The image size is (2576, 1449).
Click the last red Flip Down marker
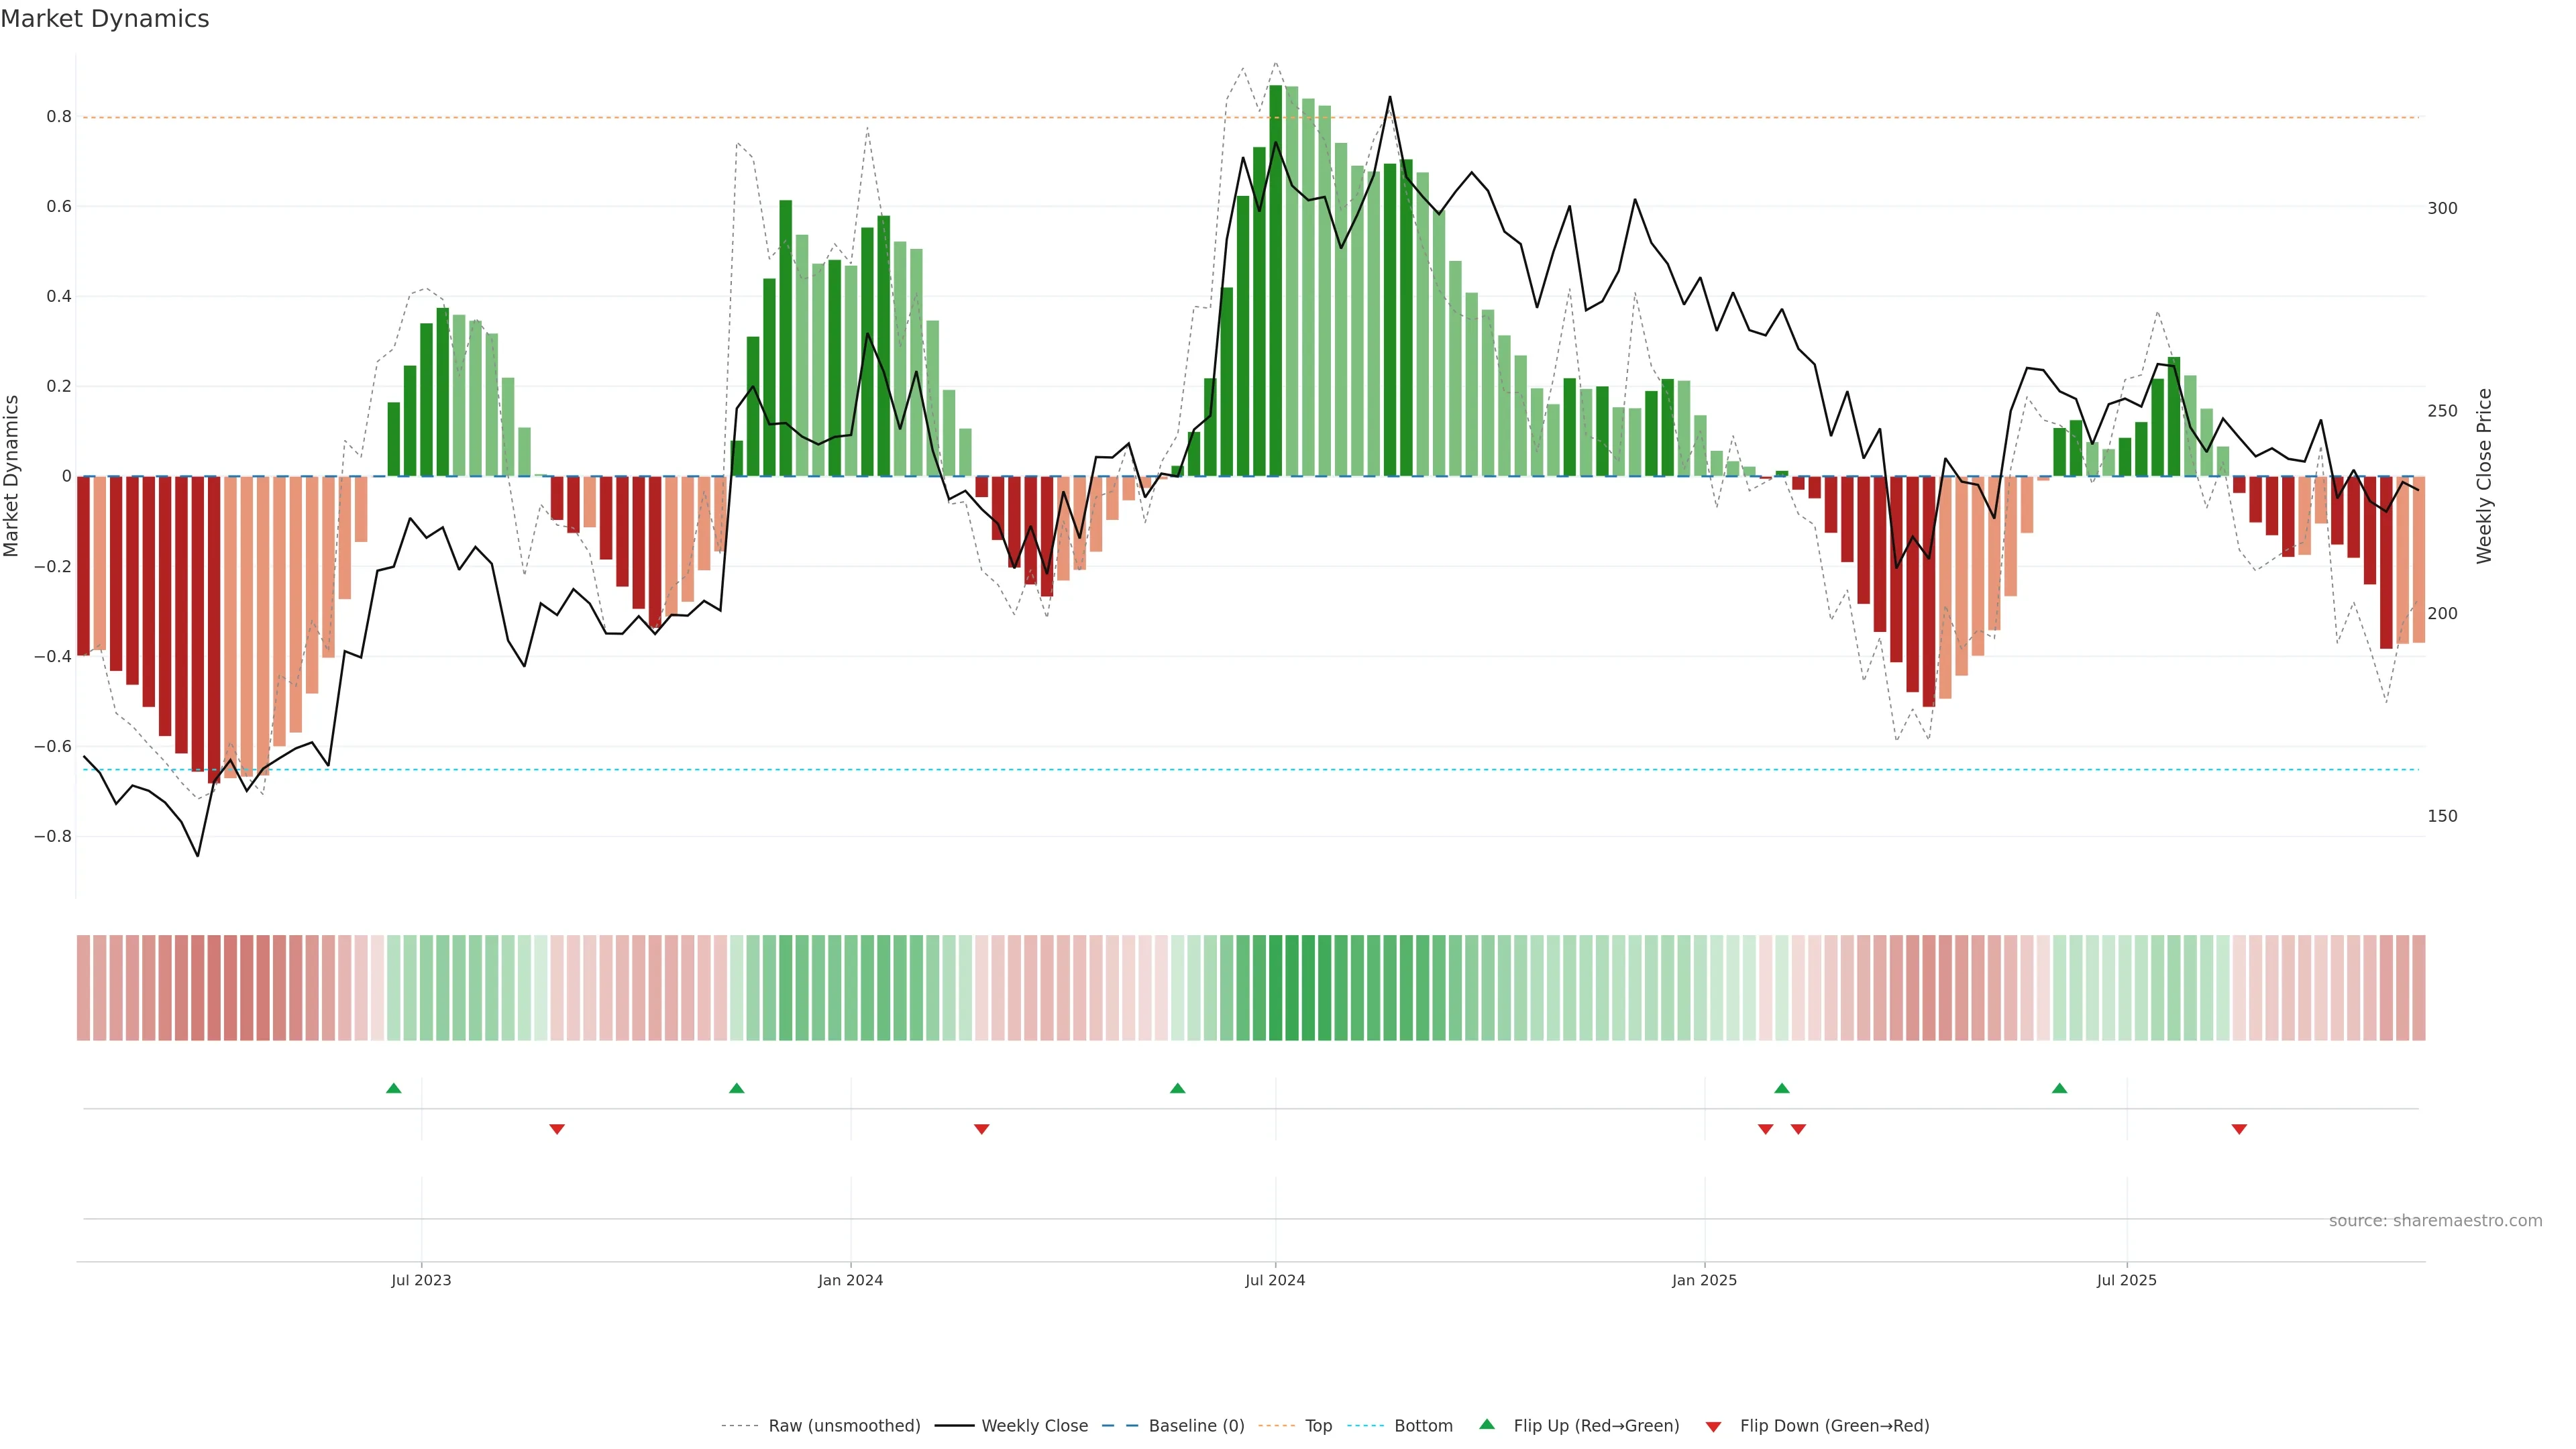(x=2239, y=1129)
